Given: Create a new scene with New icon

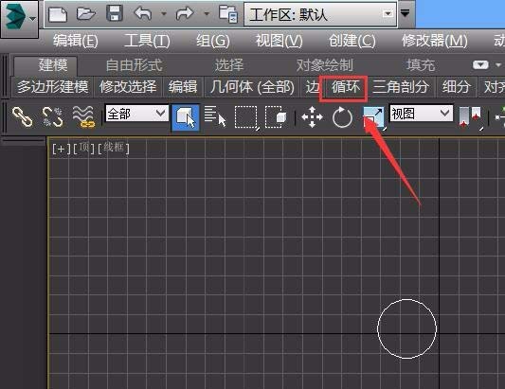Looking at the screenshot, I should (x=58, y=14).
